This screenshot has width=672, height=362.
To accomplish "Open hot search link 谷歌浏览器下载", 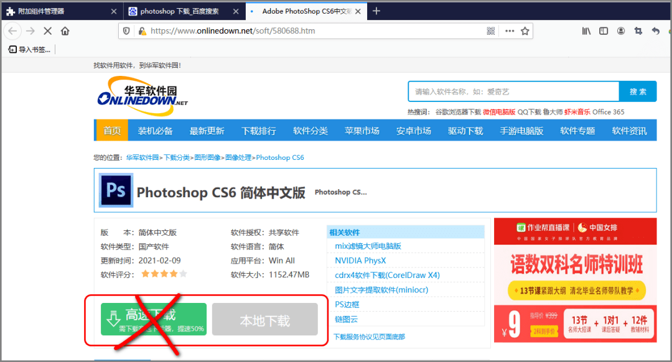I will coord(458,112).
